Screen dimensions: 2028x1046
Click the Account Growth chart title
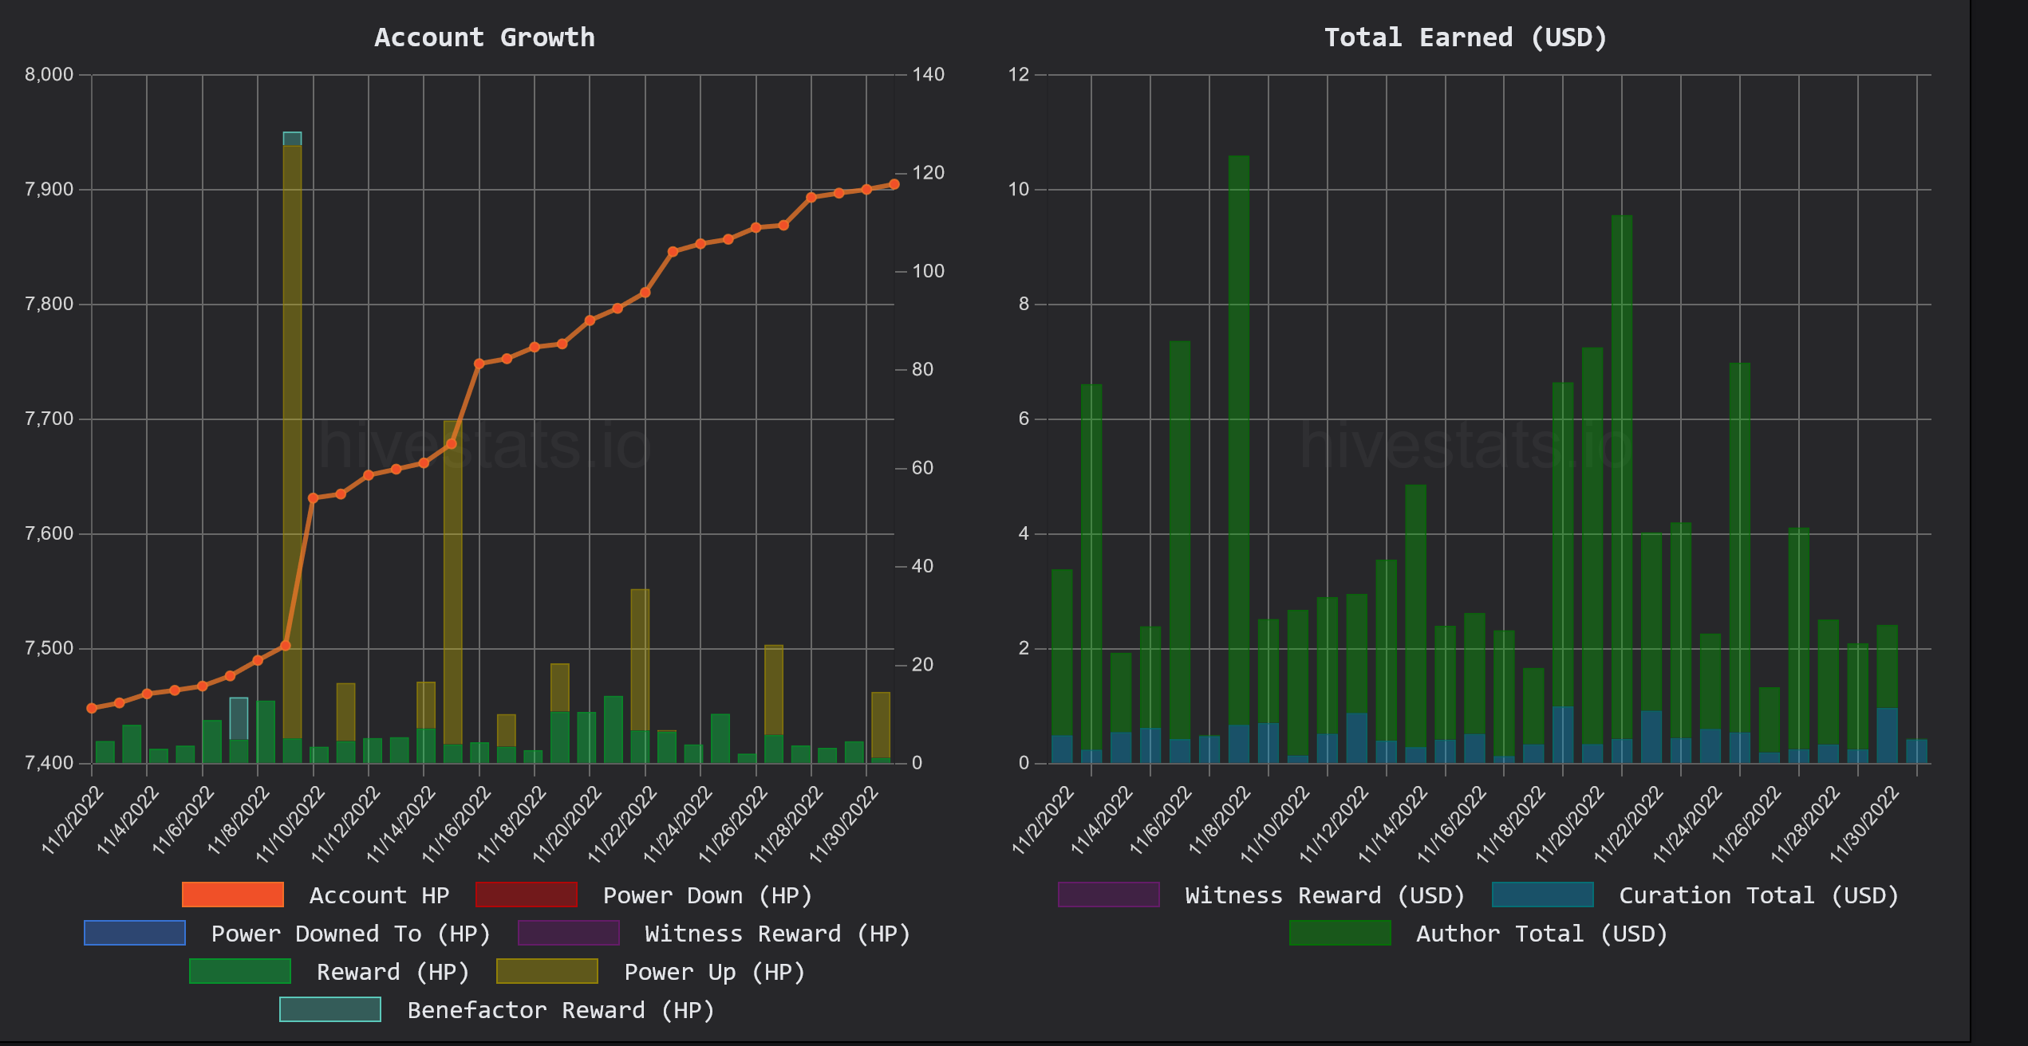pos(485,37)
